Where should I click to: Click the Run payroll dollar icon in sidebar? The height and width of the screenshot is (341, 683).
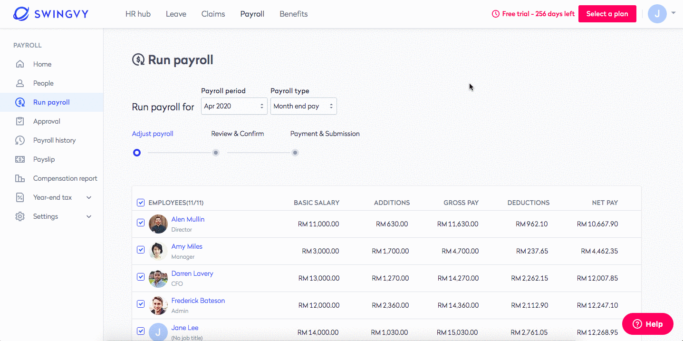tap(20, 102)
